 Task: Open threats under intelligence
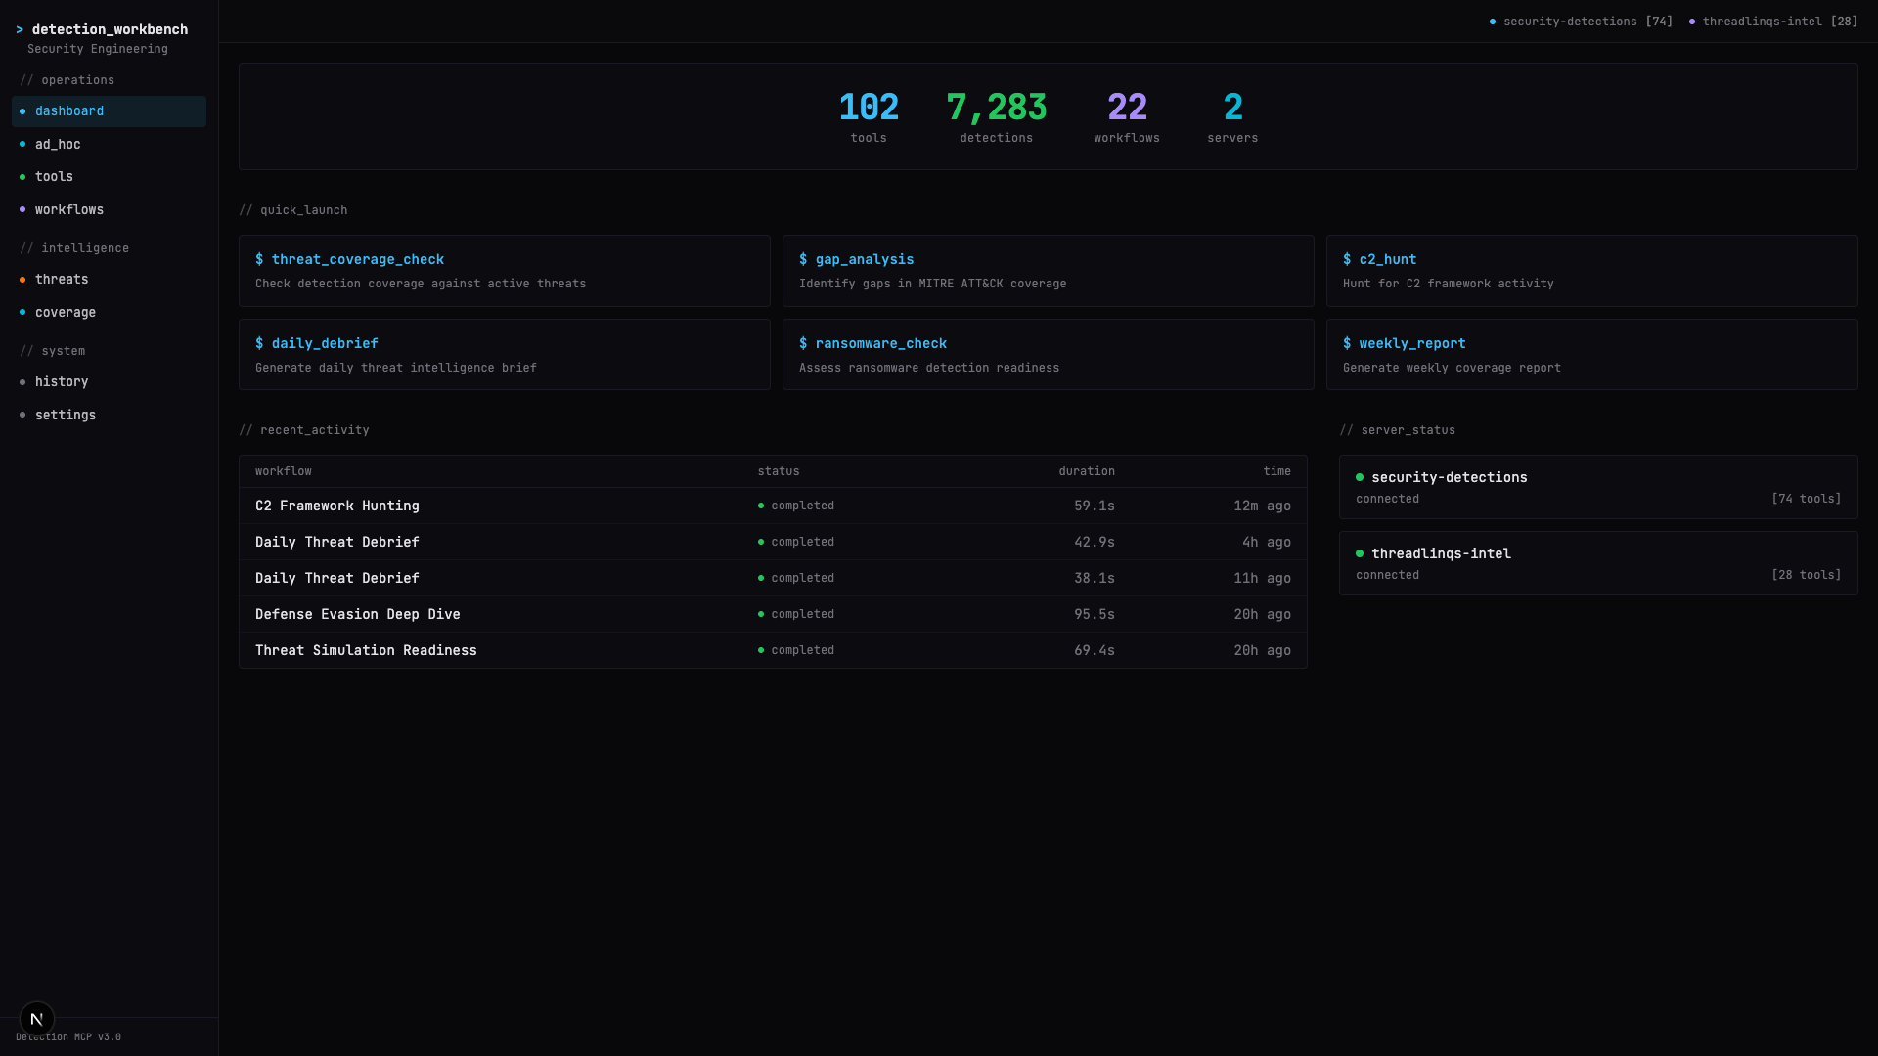pos(109,280)
